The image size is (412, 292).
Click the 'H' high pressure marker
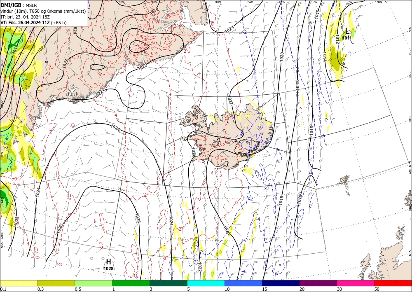coord(108,262)
